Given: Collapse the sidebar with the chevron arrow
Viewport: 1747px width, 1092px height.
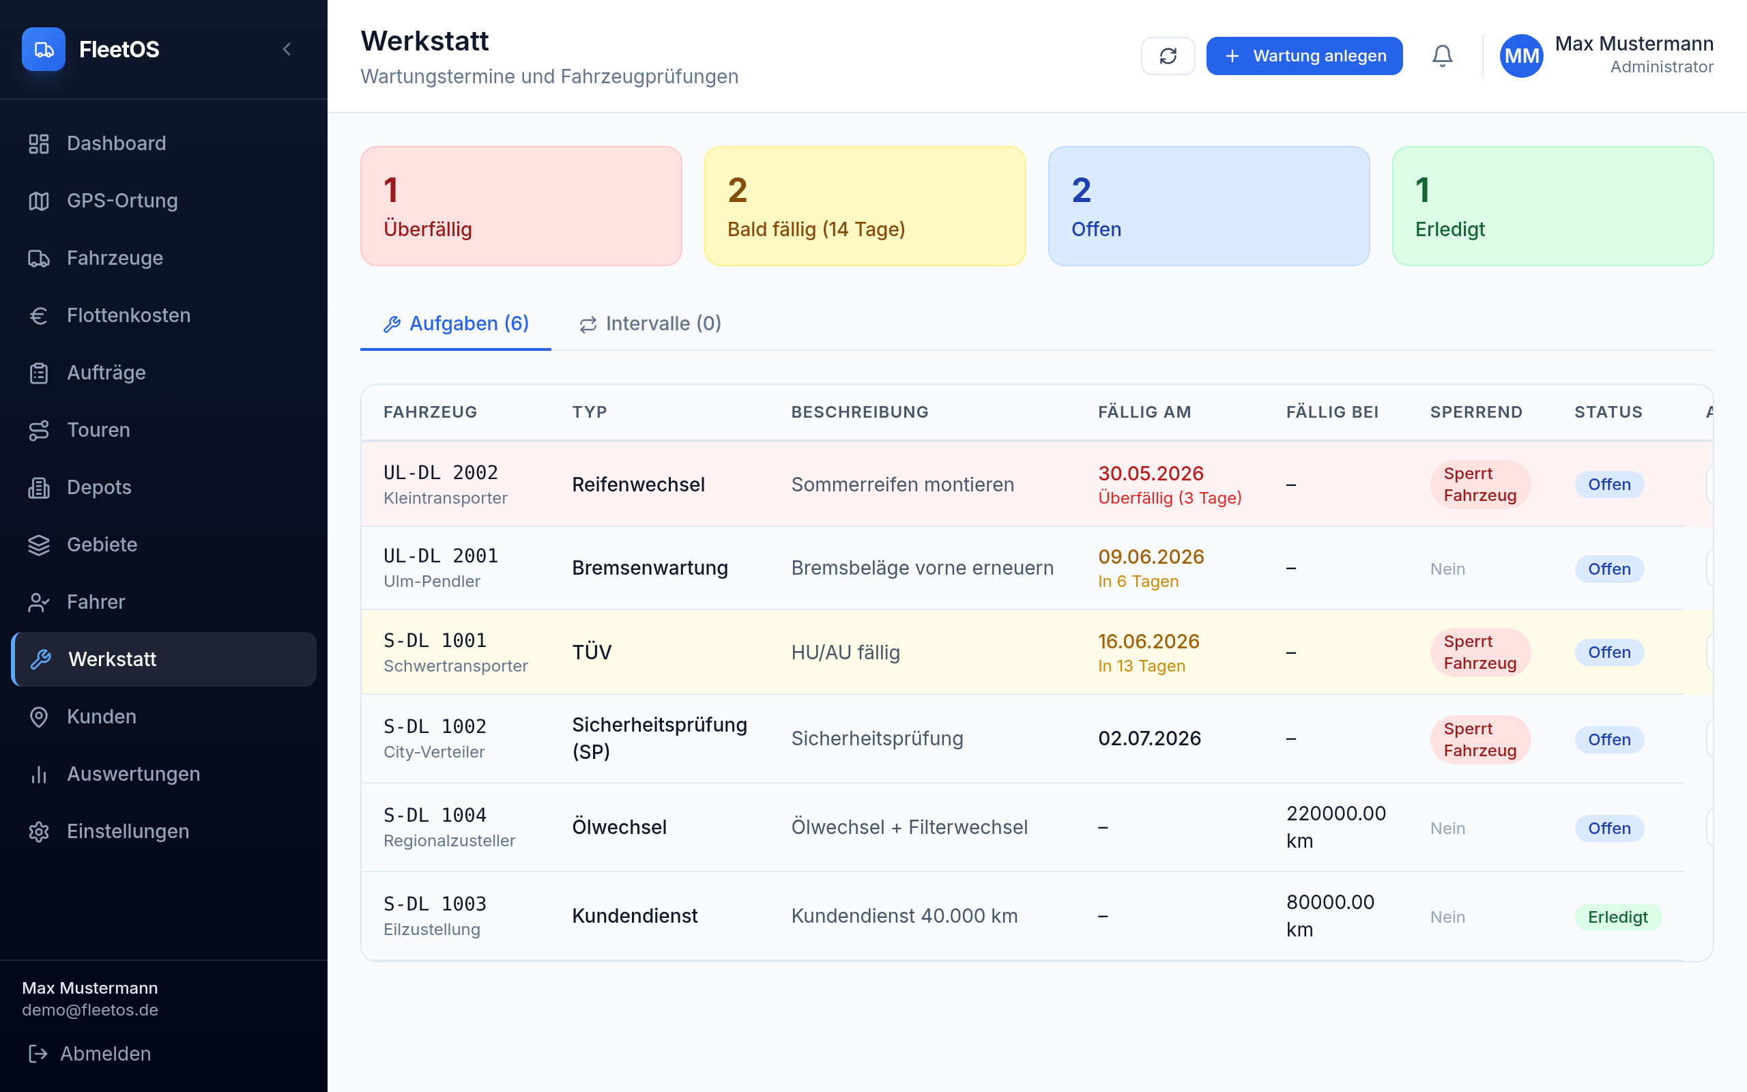Looking at the screenshot, I should click(287, 49).
